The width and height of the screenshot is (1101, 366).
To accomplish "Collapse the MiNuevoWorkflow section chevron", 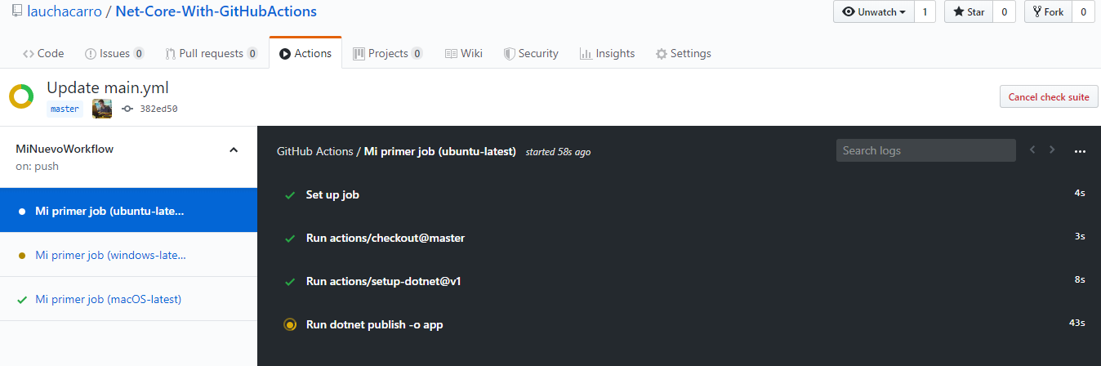I will [234, 150].
